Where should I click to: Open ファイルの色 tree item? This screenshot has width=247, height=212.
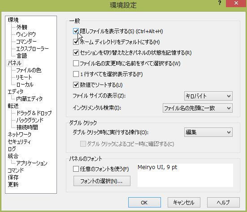point(29,70)
